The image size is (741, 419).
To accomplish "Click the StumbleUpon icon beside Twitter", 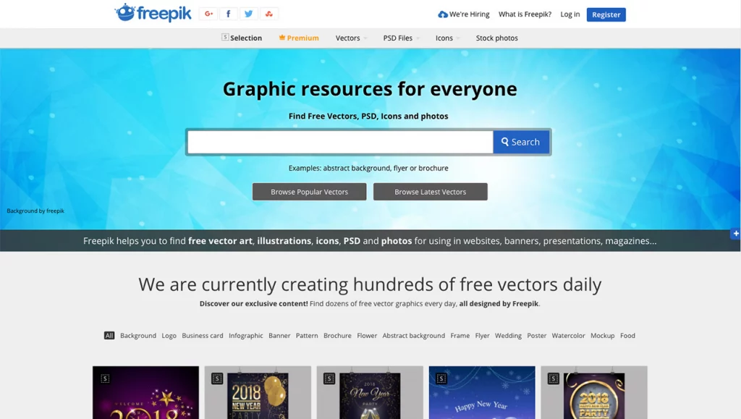I will coord(268,14).
